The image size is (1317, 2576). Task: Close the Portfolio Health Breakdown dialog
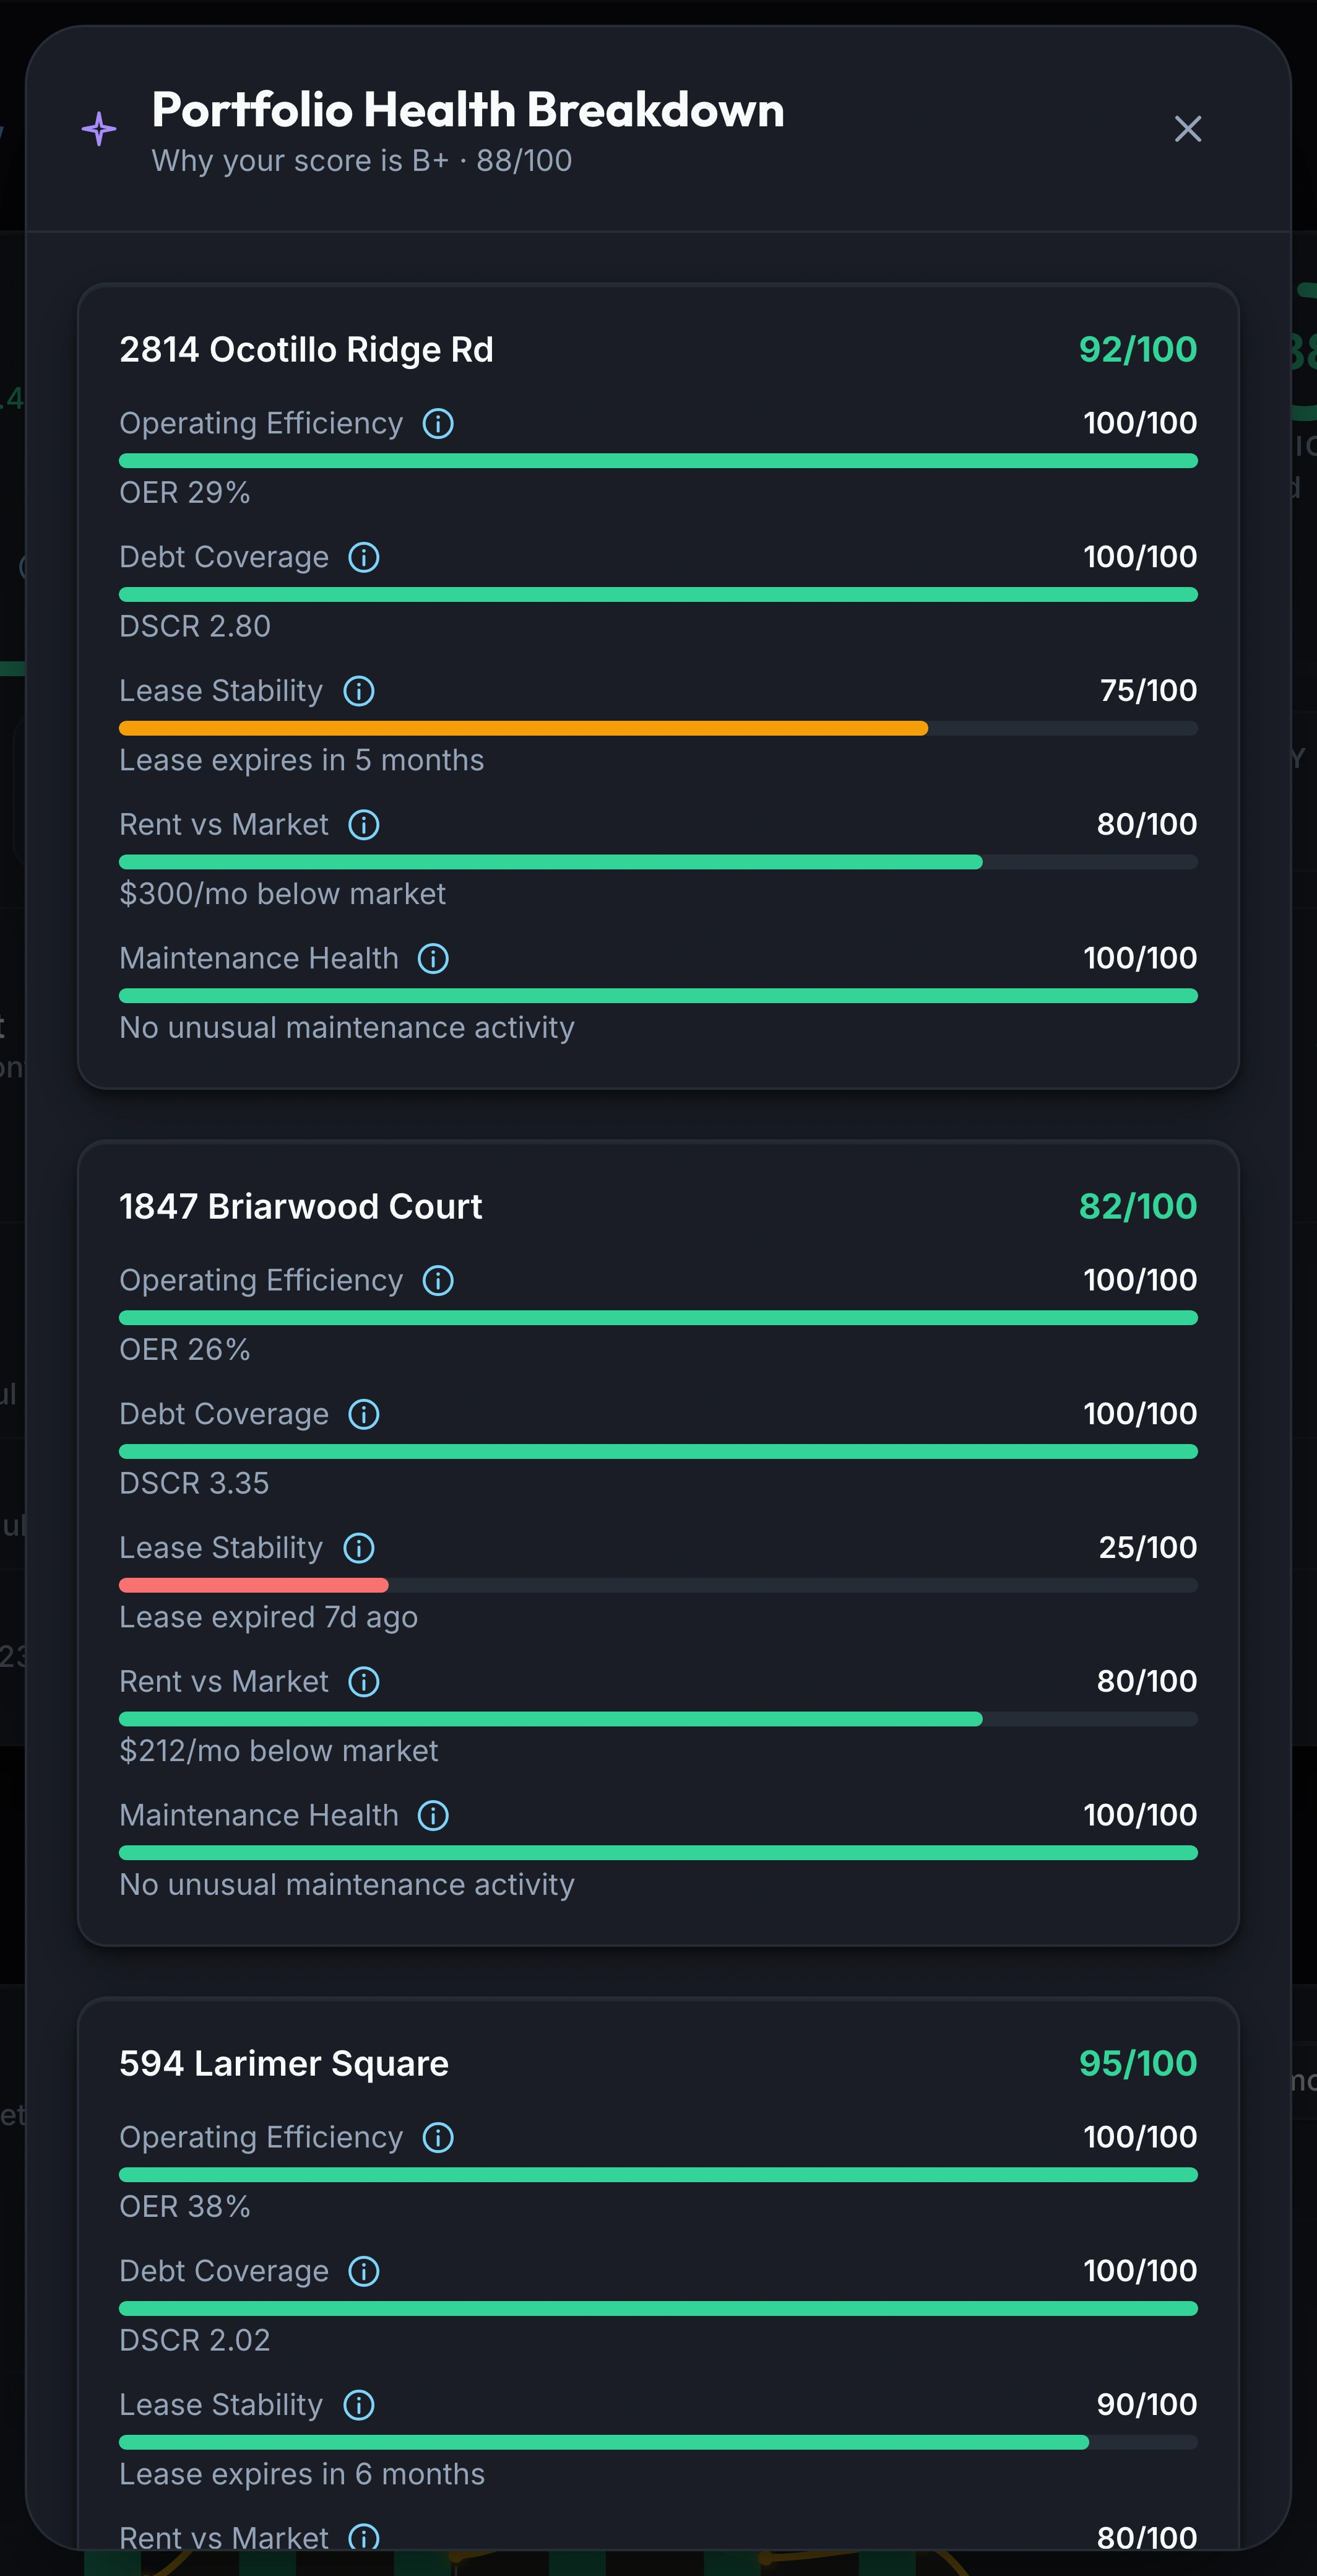(x=1187, y=129)
